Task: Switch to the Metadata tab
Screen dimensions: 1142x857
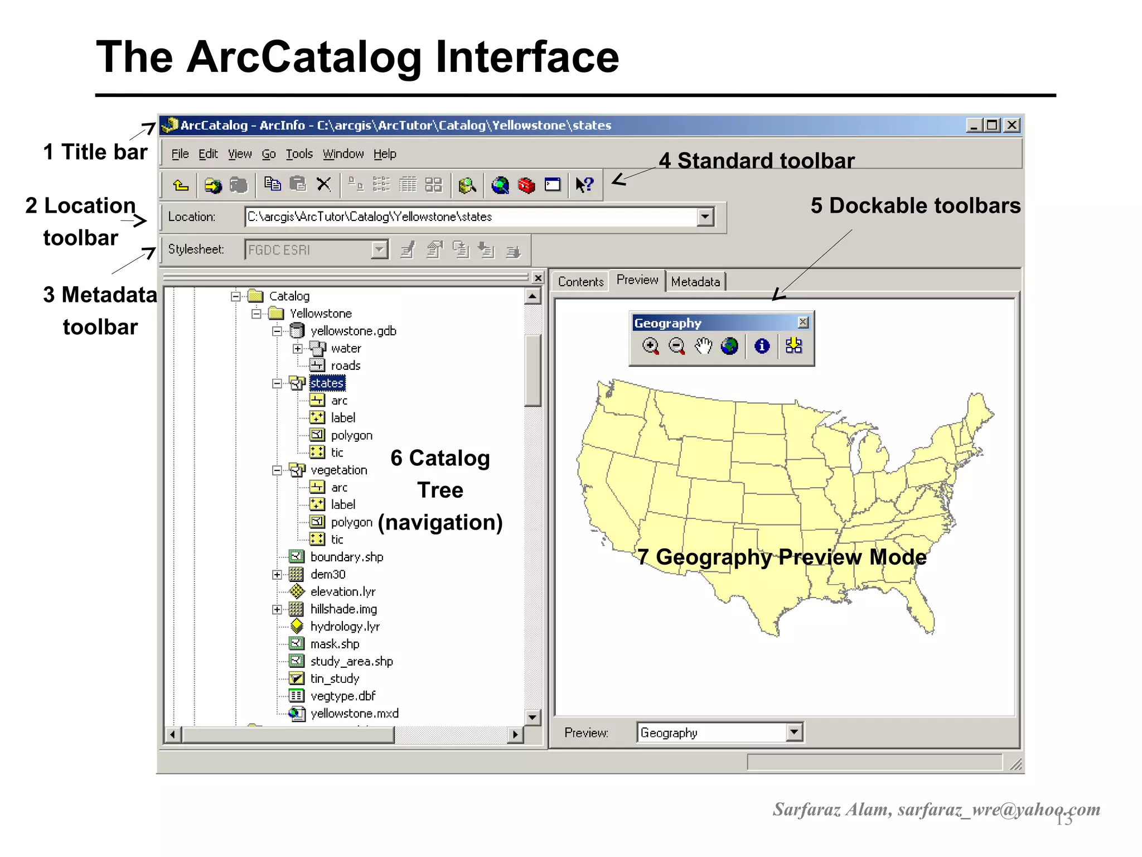Action: [695, 282]
